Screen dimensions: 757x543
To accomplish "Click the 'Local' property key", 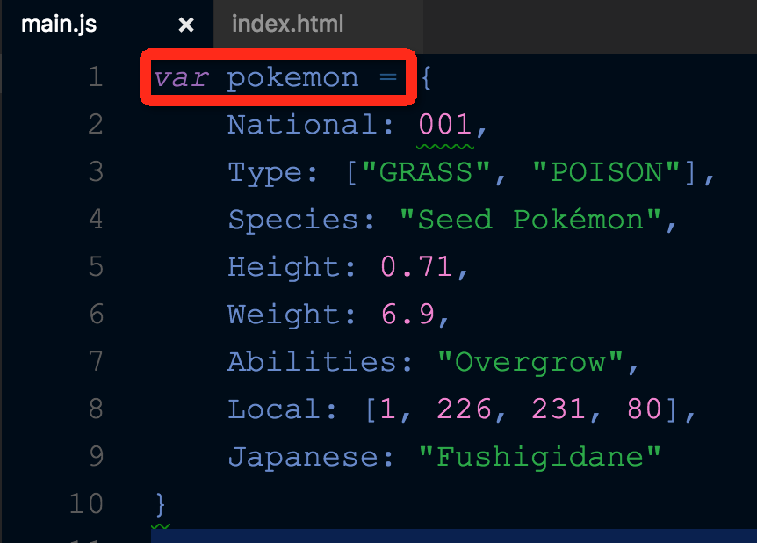I will click(274, 409).
